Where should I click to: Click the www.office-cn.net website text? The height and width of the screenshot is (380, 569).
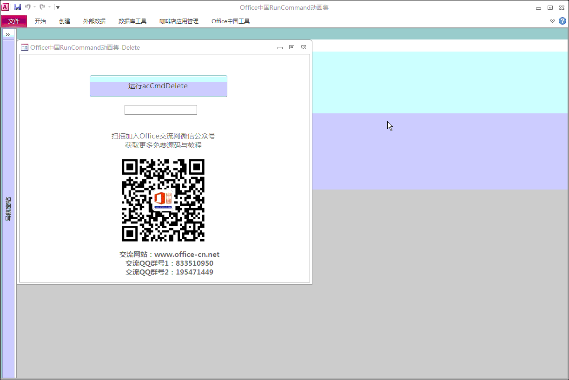coord(187,255)
